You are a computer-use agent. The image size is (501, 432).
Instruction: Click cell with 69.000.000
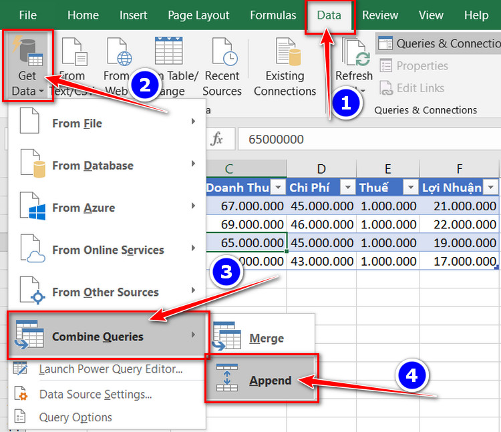point(246,224)
